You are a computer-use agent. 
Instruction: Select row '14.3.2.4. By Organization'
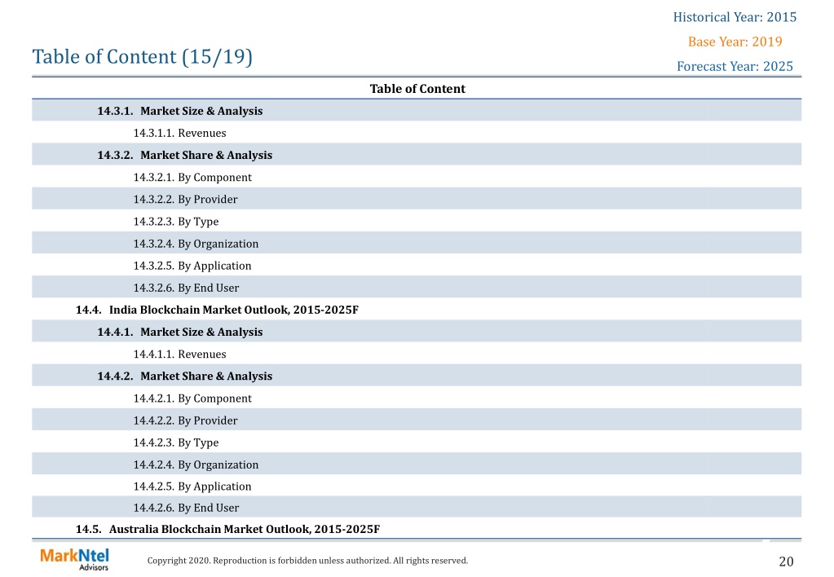tap(417, 243)
